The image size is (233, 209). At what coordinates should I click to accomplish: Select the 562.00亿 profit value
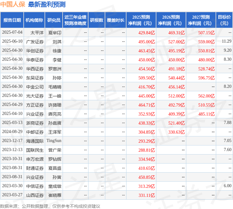pos(207,96)
